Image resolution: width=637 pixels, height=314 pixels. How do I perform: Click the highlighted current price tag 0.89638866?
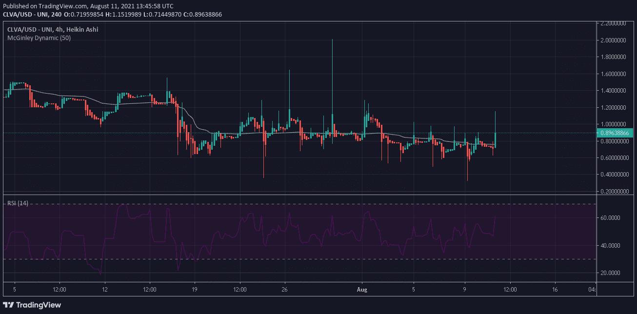pyautogui.click(x=616, y=133)
